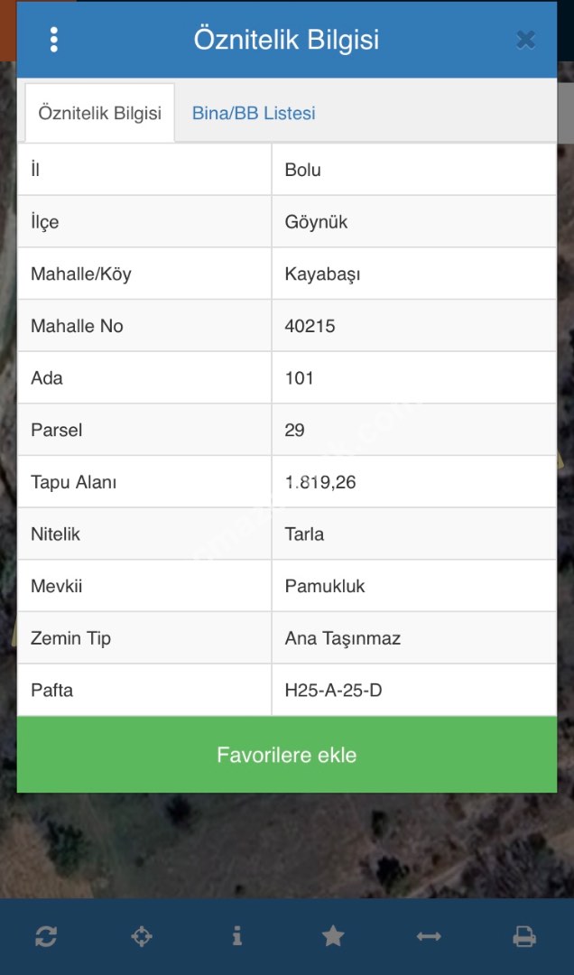Select the Kayabaşı Mahalle/Köy value
The image size is (574, 975).
322,274
